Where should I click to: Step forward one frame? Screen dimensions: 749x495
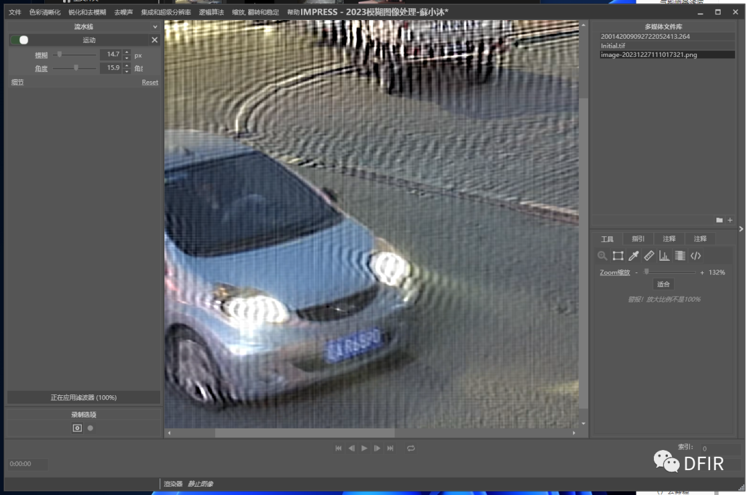pyautogui.click(x=377, y=449)
